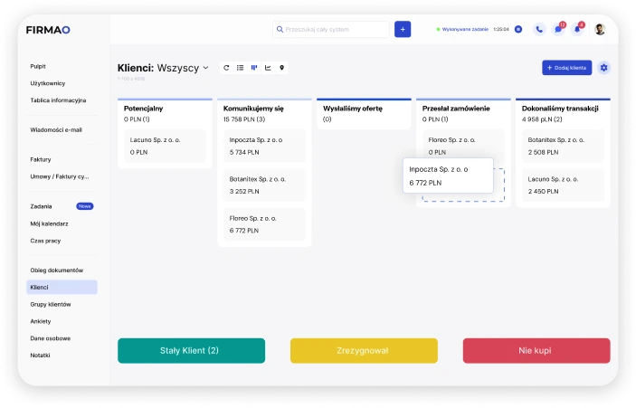Open Inpoczta card with 5 734 PLN

pyautogui.click(x=264, y=146)
